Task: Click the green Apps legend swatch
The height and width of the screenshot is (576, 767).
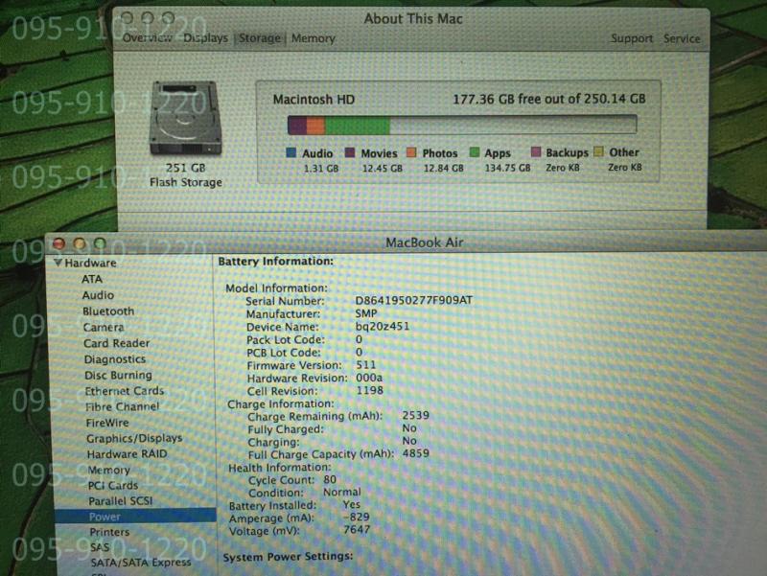Action: [x=474, y=152]
